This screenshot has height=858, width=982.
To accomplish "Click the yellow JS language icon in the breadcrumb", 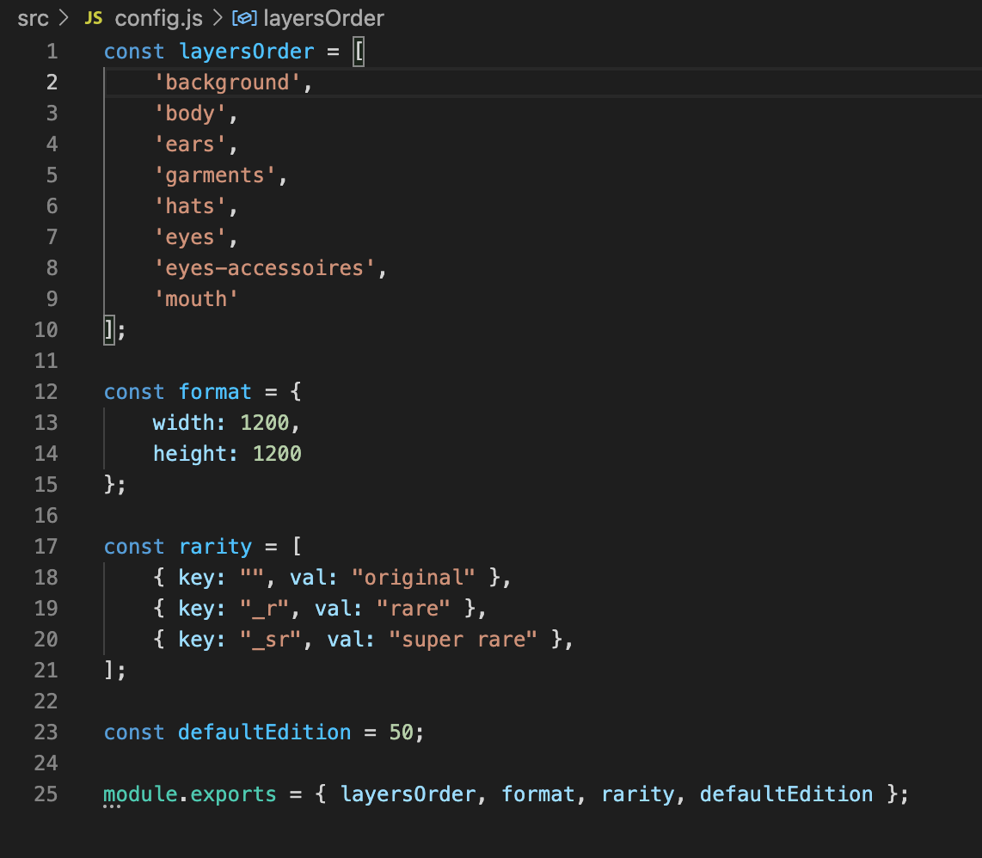I will pyautogui.click(x=92, y=17).
